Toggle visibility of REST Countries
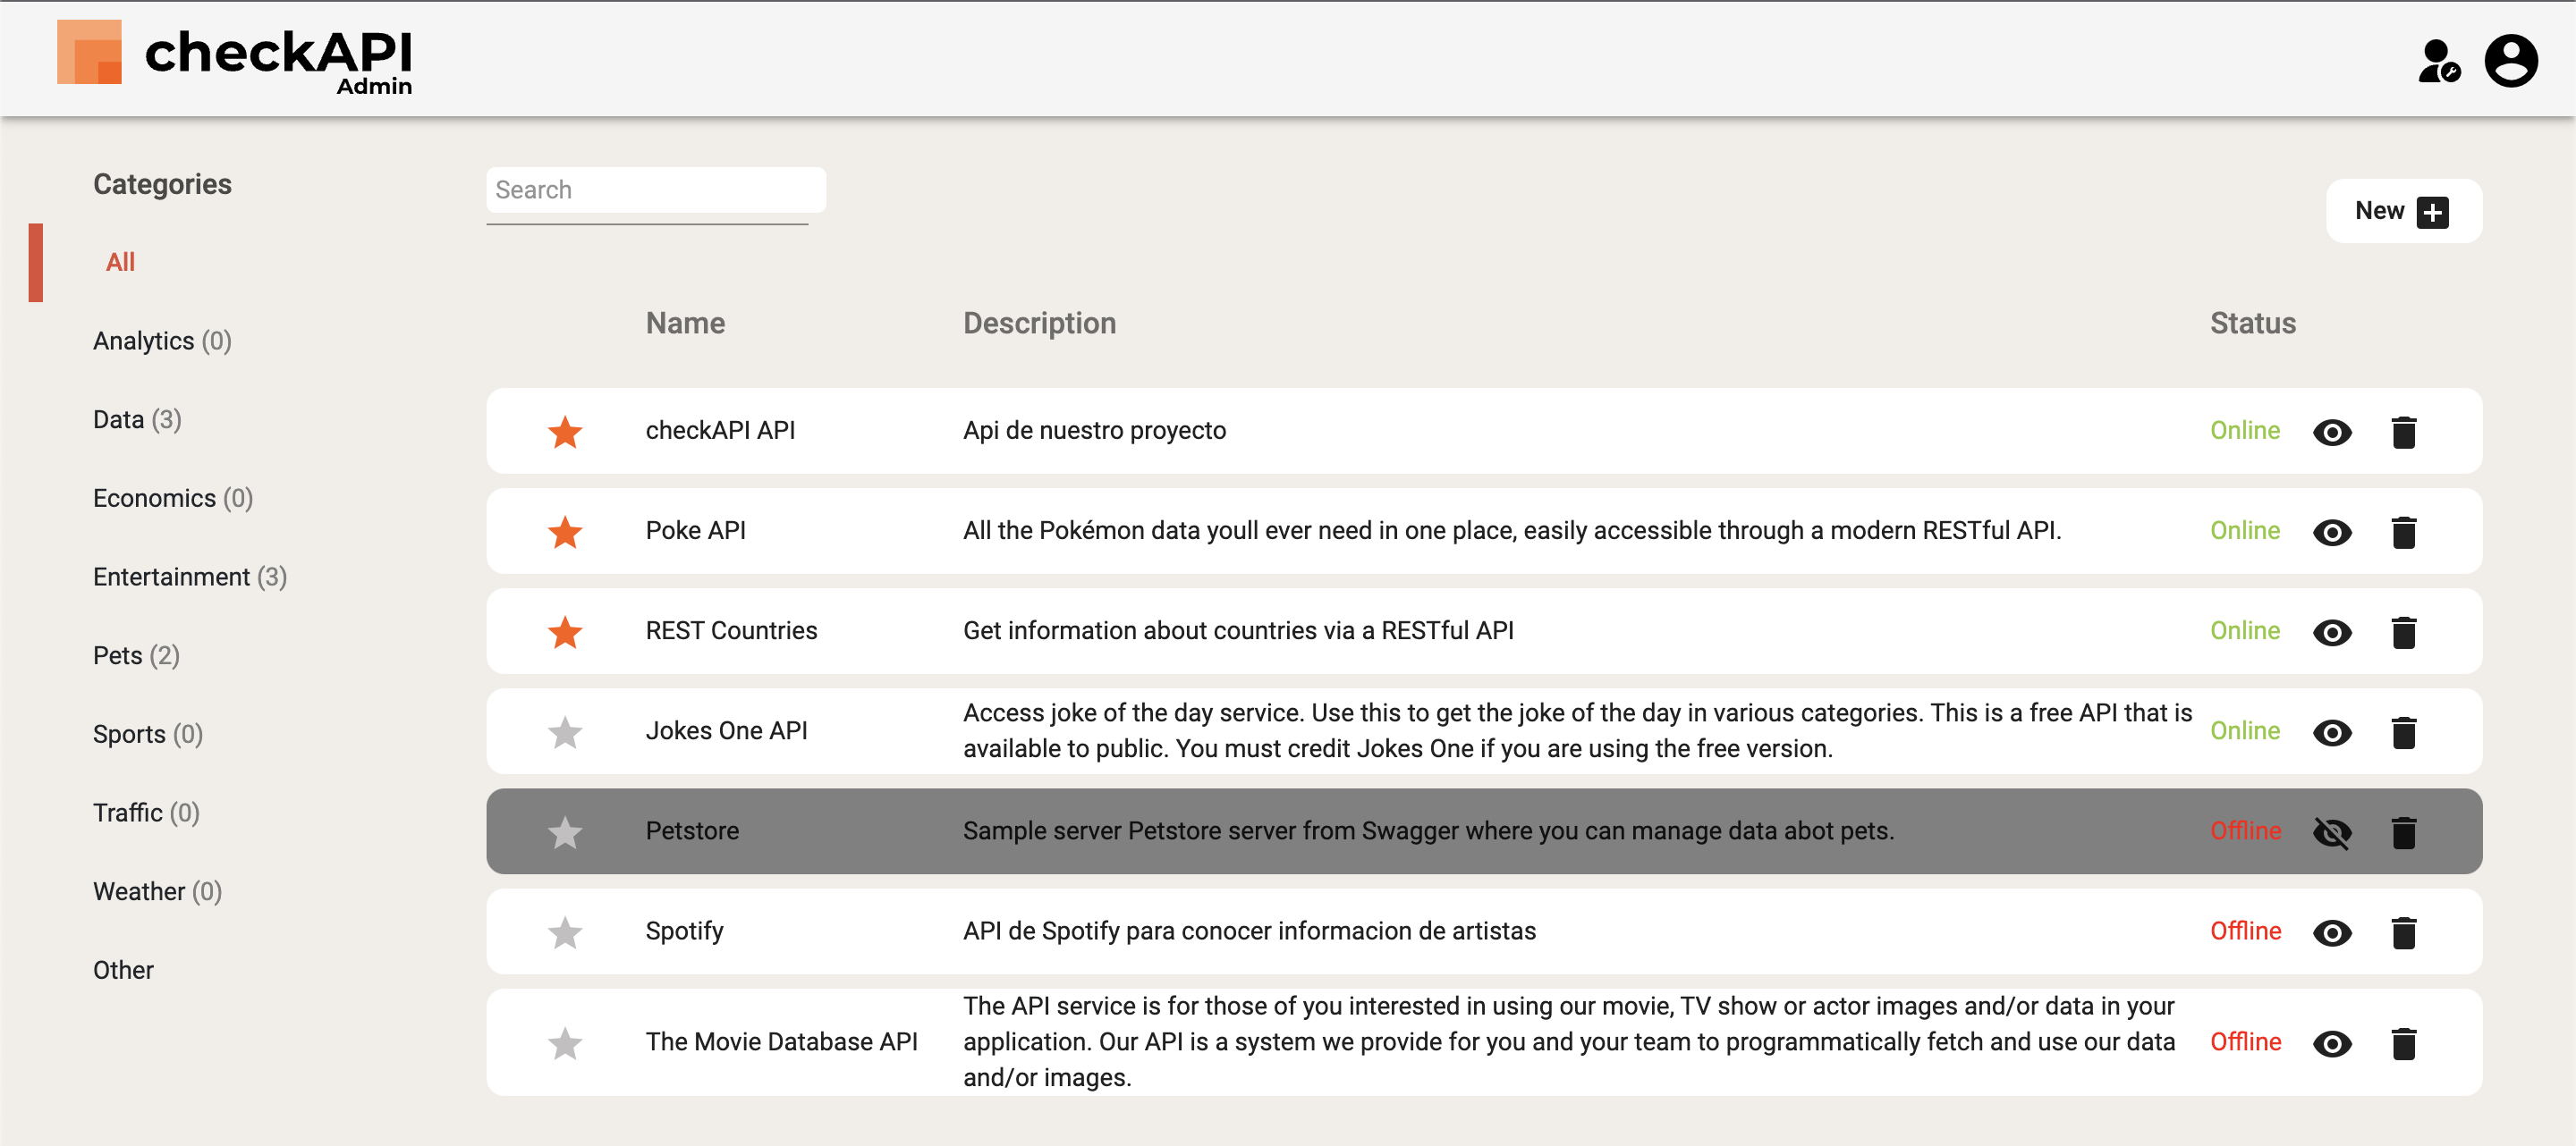Image resolution: width=2576 pixels, height=1146 pixels. [2332, 631]
